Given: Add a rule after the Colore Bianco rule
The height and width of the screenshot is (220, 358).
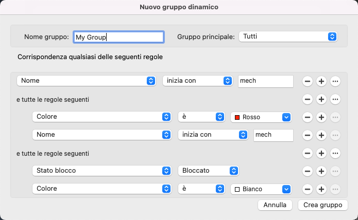Looking at the screenshot, I should (321, 189).
